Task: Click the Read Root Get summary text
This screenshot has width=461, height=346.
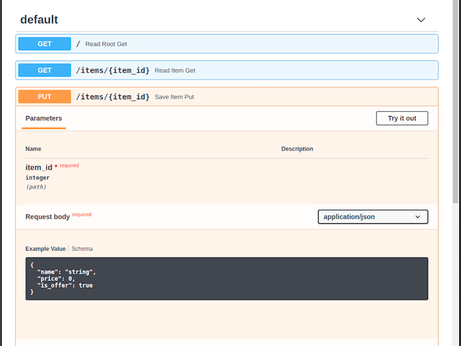Action: click(106, 44)
